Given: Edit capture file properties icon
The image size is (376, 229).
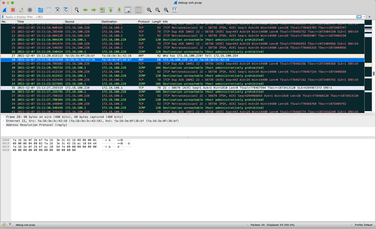Looking at the screenshot, I should click(10, 225).
